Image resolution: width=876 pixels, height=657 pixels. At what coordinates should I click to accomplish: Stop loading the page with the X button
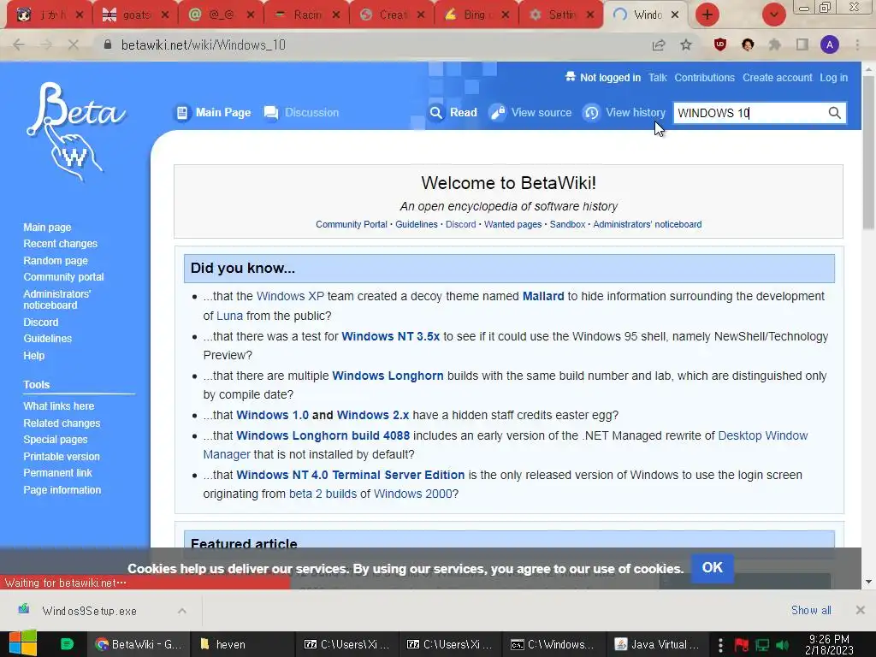(x=74, y=44)
